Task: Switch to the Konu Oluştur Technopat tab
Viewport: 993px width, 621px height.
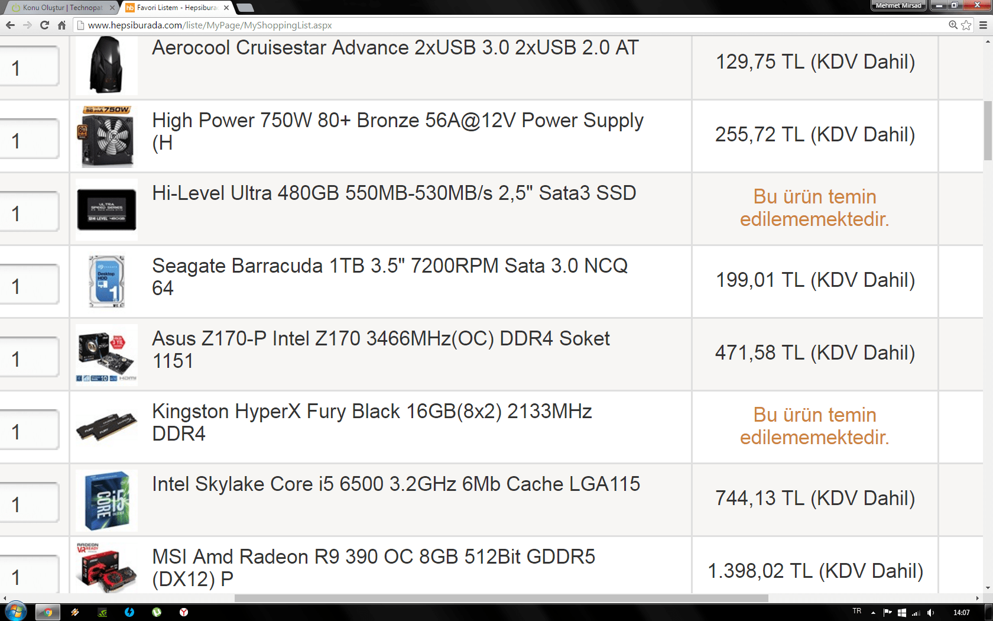Action: 62,8
